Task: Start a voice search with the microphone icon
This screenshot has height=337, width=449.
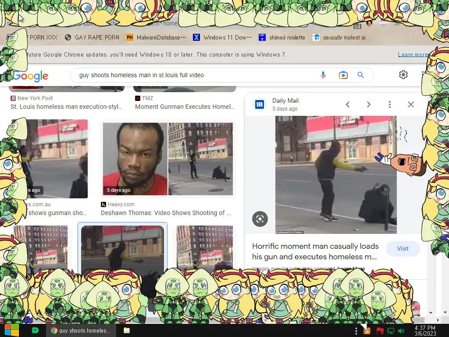Action: click(x=323, y=75)
